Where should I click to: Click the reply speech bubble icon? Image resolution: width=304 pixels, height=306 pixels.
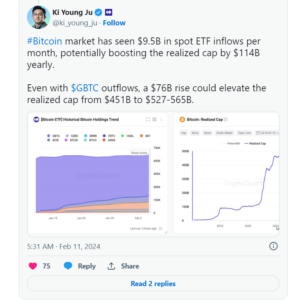pos(68,266)
